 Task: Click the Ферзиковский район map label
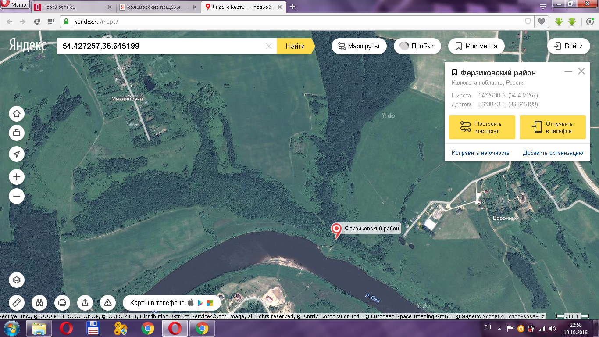(372, 228)
